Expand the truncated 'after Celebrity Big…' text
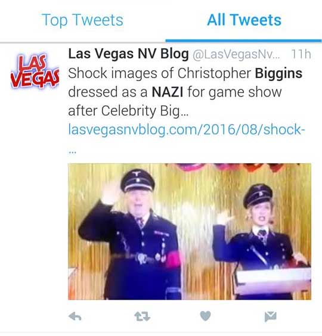Screen dimensions: 322x336 pos(128,111)
